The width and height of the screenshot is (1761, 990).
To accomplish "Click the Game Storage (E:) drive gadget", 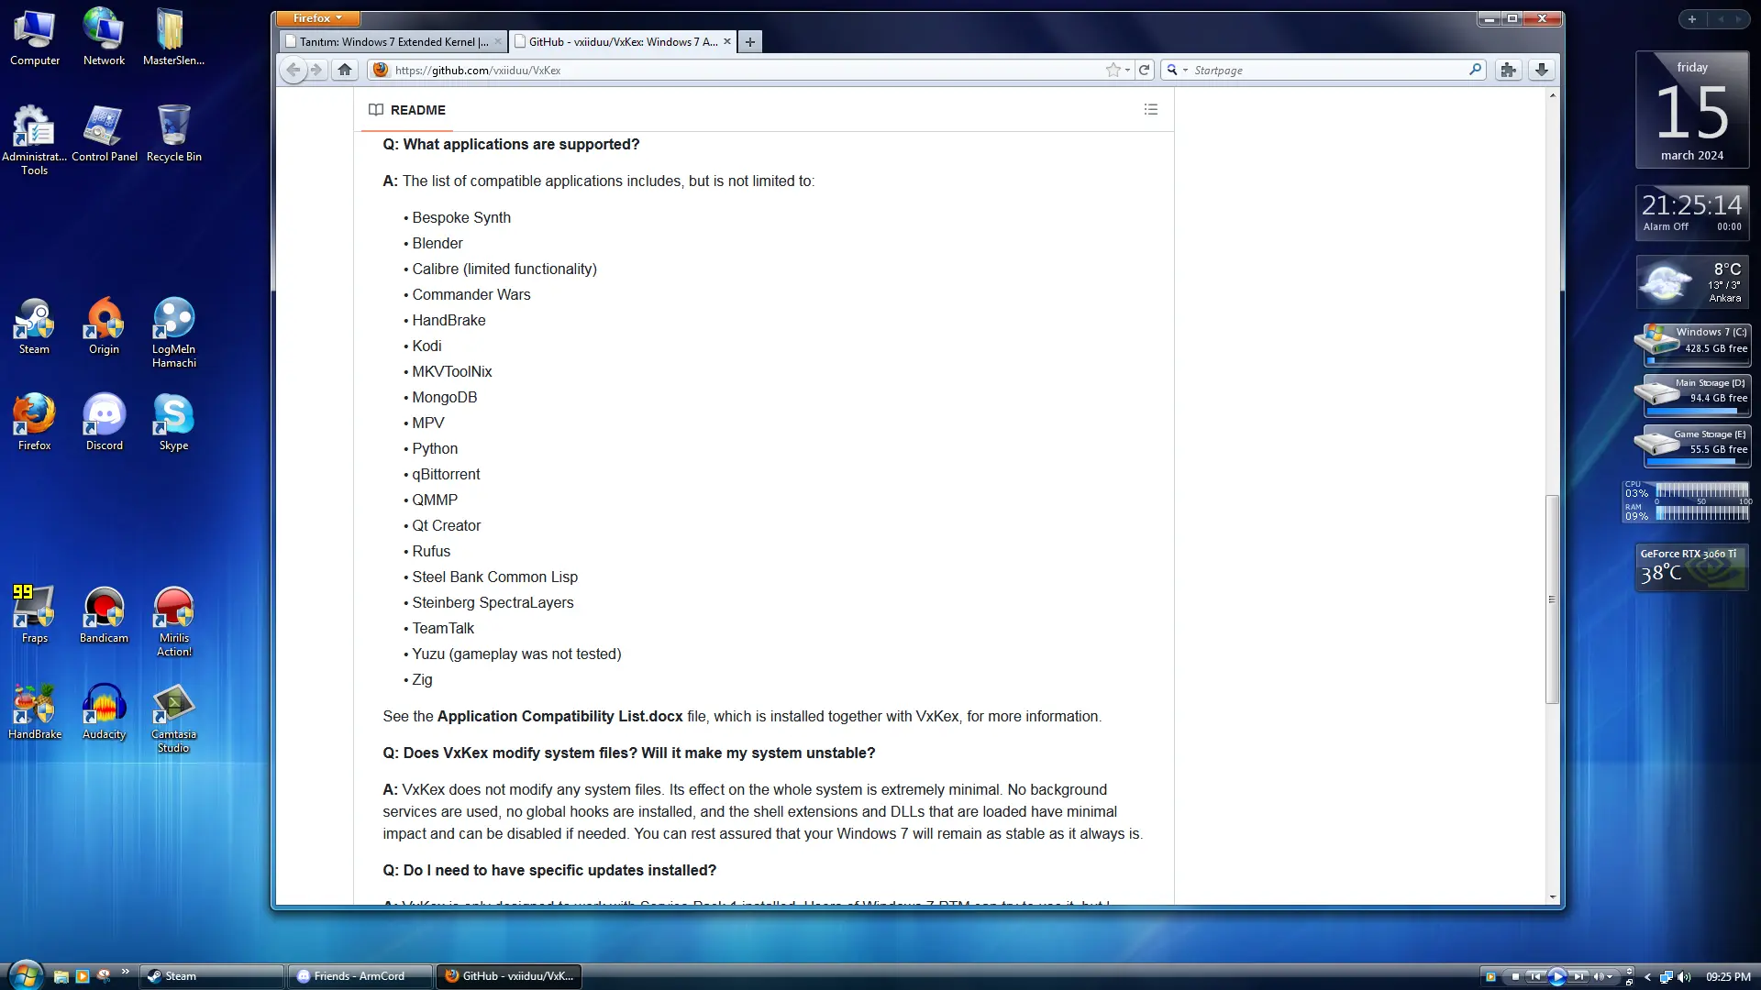I will tap(1693, 446).
